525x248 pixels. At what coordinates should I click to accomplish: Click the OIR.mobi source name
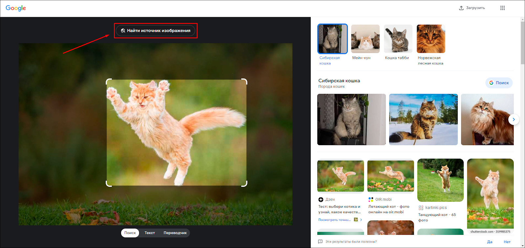(383, 199)
